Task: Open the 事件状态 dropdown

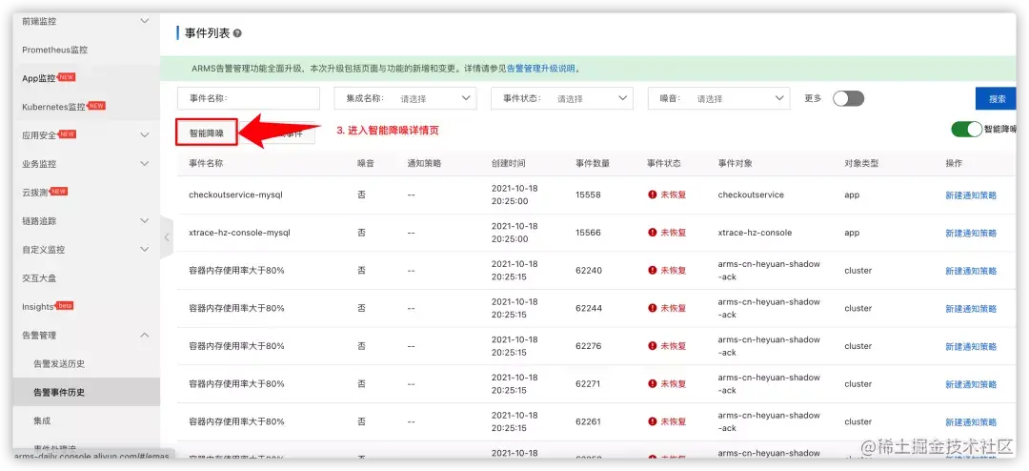Action: (562, 98)
